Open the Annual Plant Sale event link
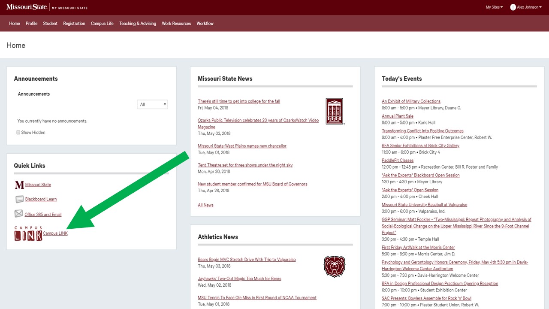This screenshot has width=549, height=309. [x=397, y=116]
